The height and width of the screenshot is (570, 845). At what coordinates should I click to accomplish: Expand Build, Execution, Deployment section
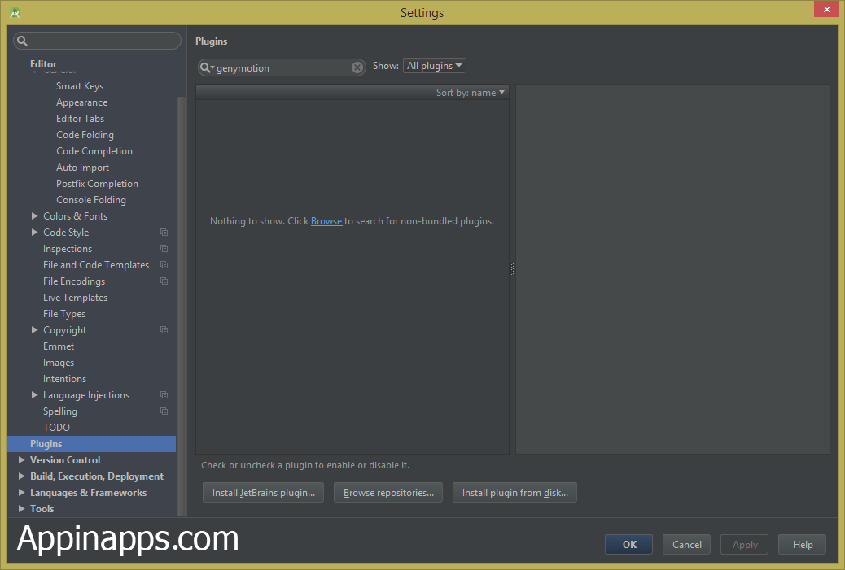point(21,476)
